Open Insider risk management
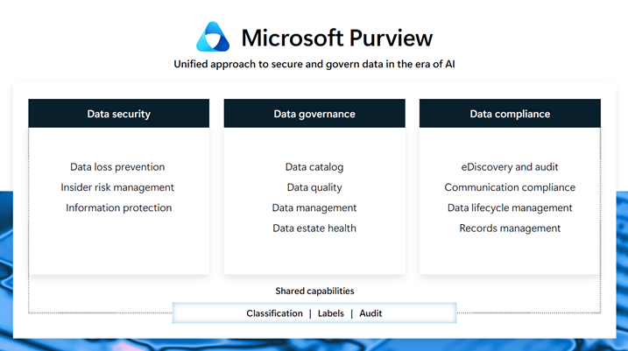This screenshot has width=628, height=351. tap(117, 187)
